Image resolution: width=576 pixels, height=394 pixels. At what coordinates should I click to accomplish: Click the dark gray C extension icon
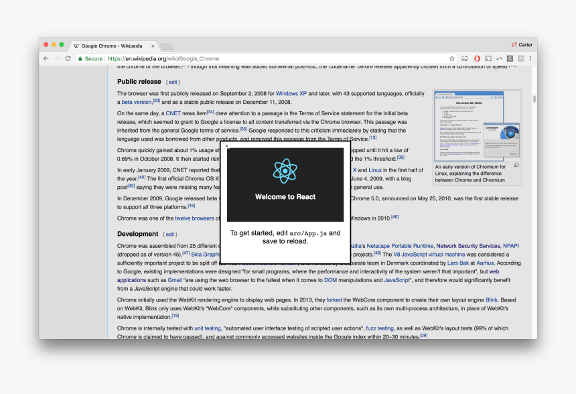(x=510, y=58)
